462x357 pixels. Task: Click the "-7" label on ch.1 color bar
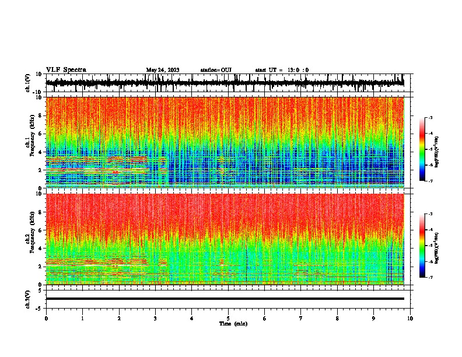[430, 181]
